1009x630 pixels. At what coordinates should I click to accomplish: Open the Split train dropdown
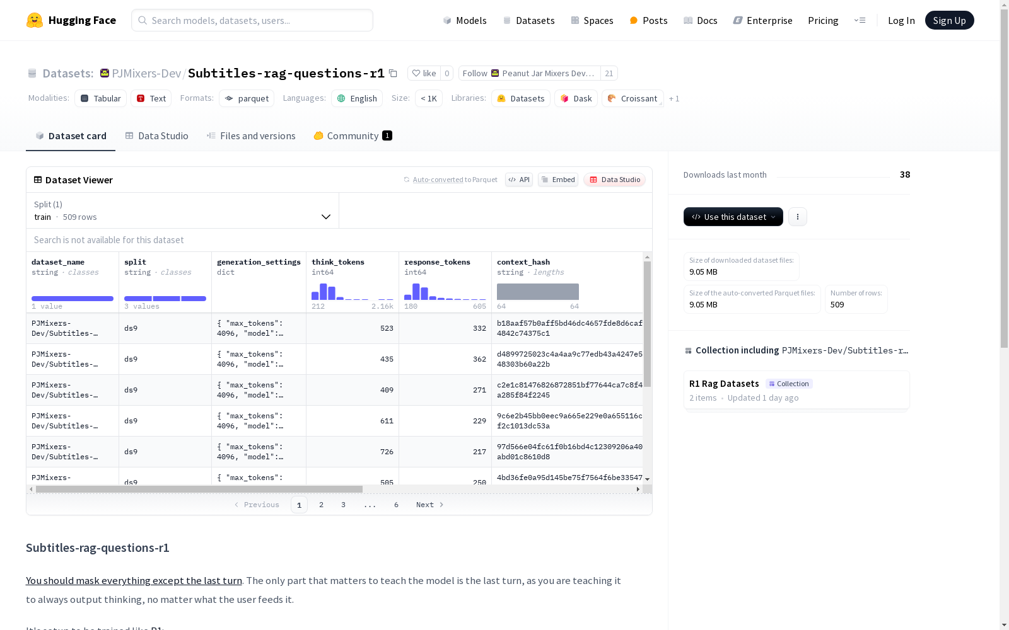[182, 210]
